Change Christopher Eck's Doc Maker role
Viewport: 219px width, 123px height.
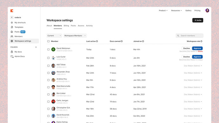(193, 109)
